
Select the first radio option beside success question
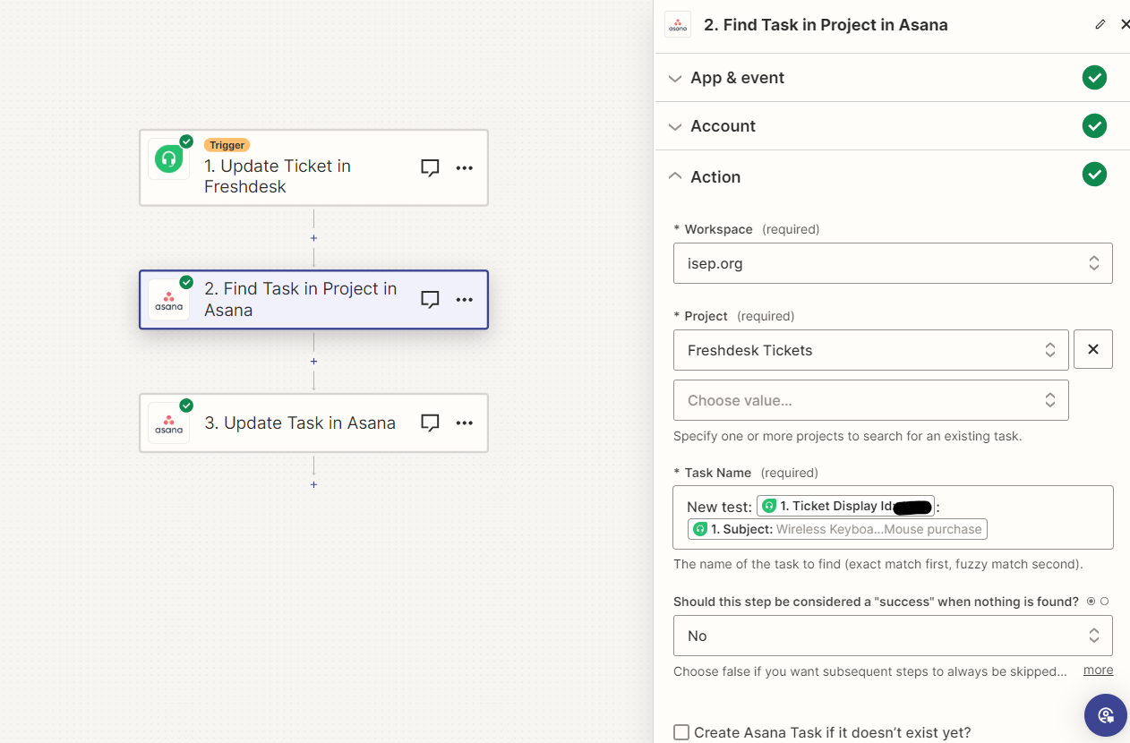coord(1091,602)
